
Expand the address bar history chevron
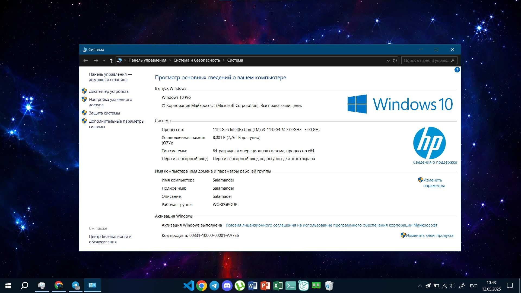pos(388,60)
